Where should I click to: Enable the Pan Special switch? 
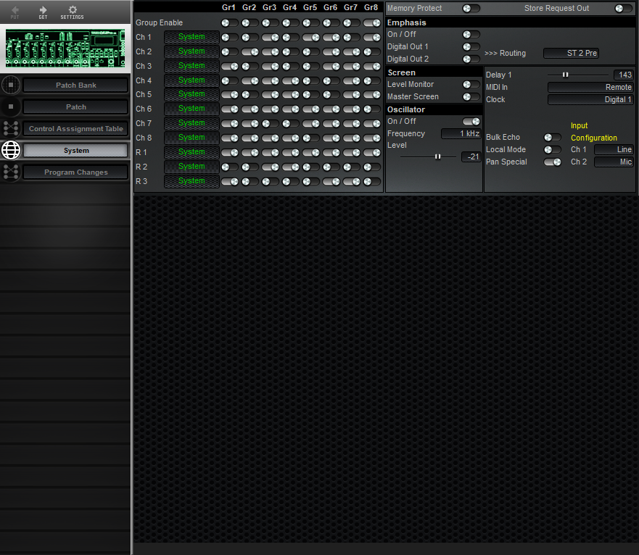tap(552, 162)
